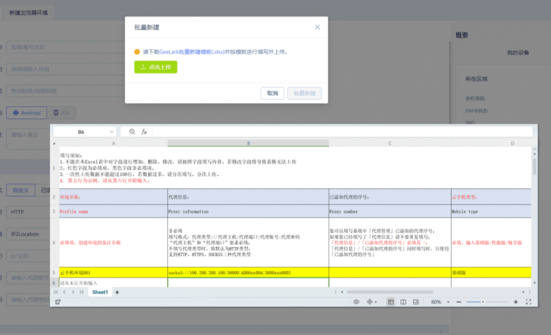Click the zoom magnifier icon in formula bar
551x335 pixels.
pyautogui.click(x=132, y=132)
